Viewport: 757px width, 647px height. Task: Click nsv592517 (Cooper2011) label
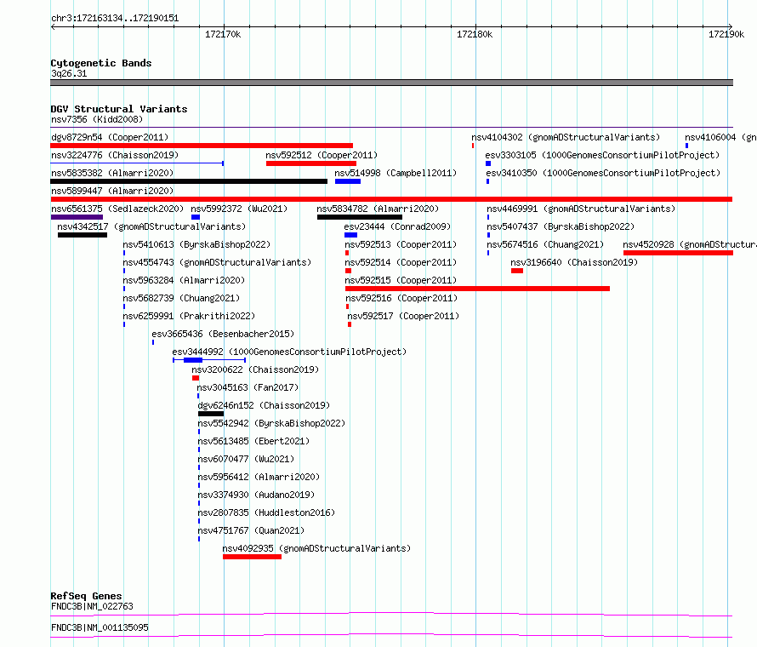[404, 316]
